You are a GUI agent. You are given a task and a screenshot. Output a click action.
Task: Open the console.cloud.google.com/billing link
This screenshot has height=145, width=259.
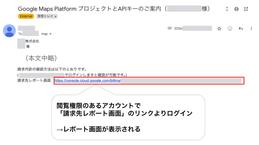point(88,81)
